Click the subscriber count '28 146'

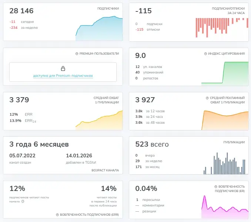(x=21, y=11)
